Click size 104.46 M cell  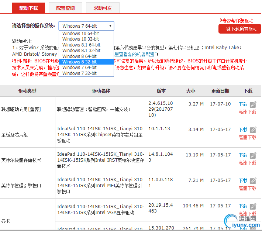coord(193,206)
